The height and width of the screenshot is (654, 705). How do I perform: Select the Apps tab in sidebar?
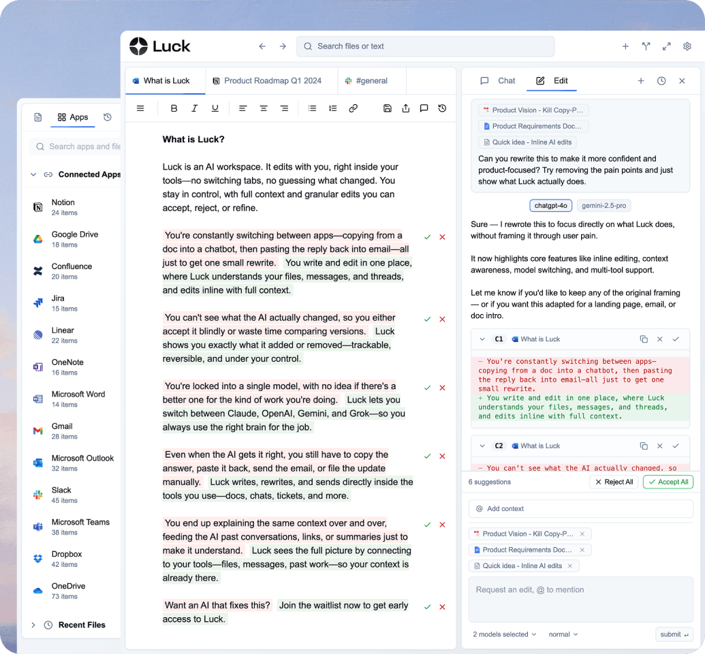[x=72, y=117]
